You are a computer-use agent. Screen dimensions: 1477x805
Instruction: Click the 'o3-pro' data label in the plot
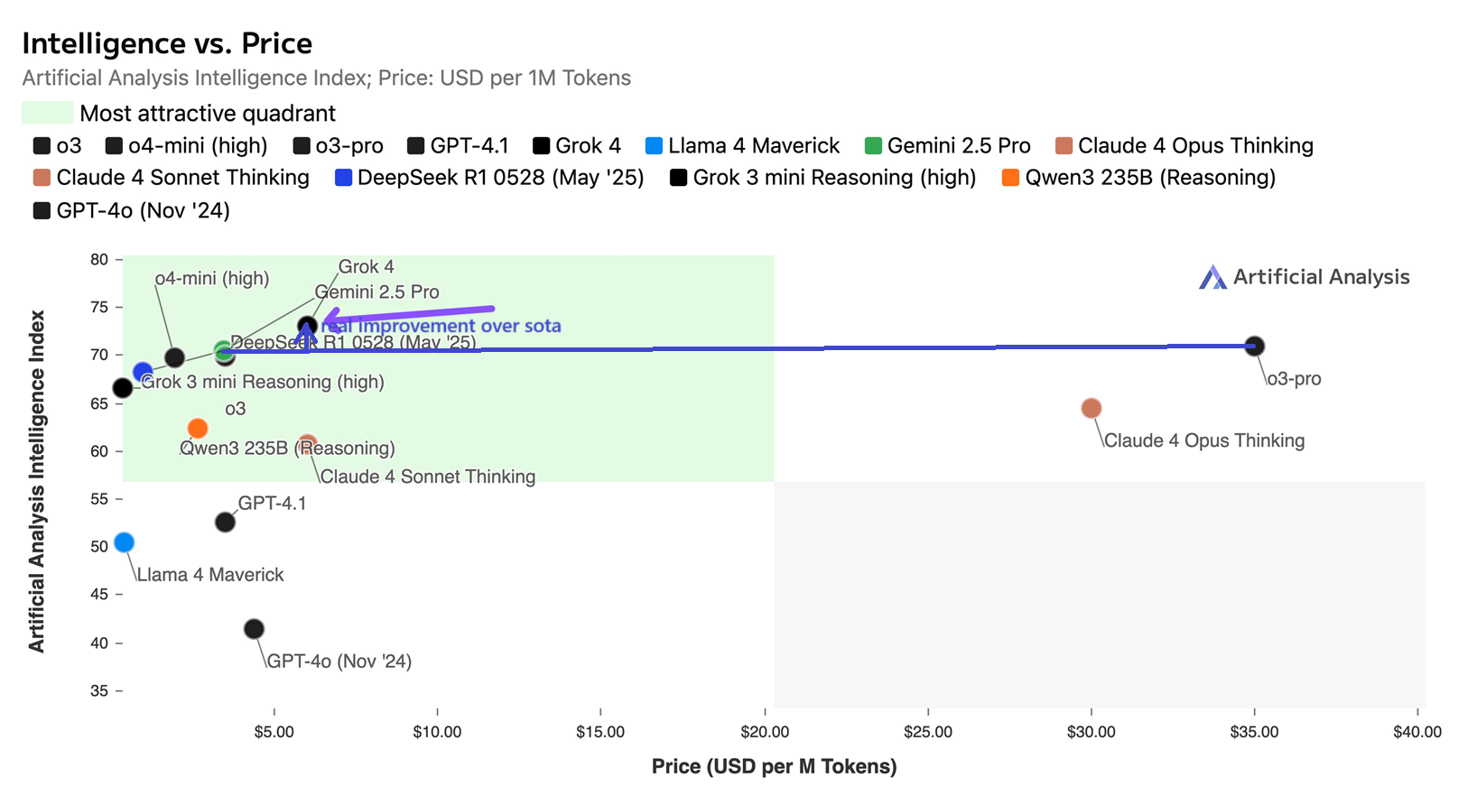click(x=1294, y=379)
